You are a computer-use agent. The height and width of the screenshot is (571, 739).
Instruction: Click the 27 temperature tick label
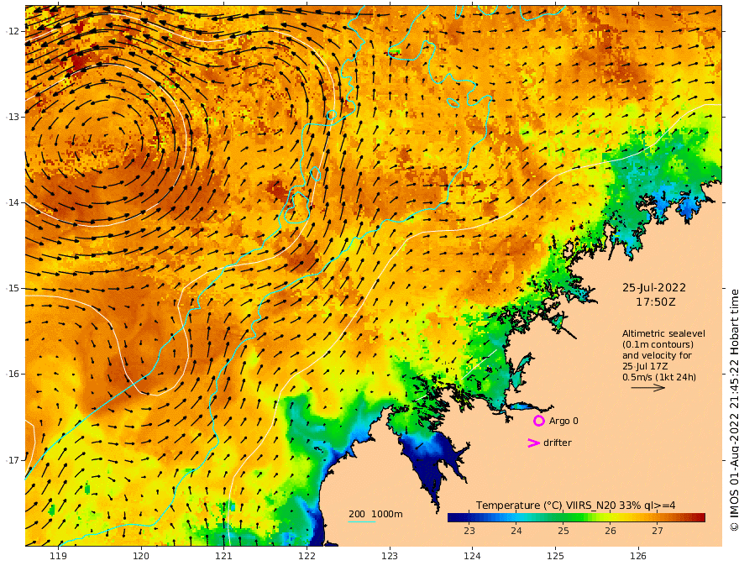pyautogui.click(x=658, y=531)
